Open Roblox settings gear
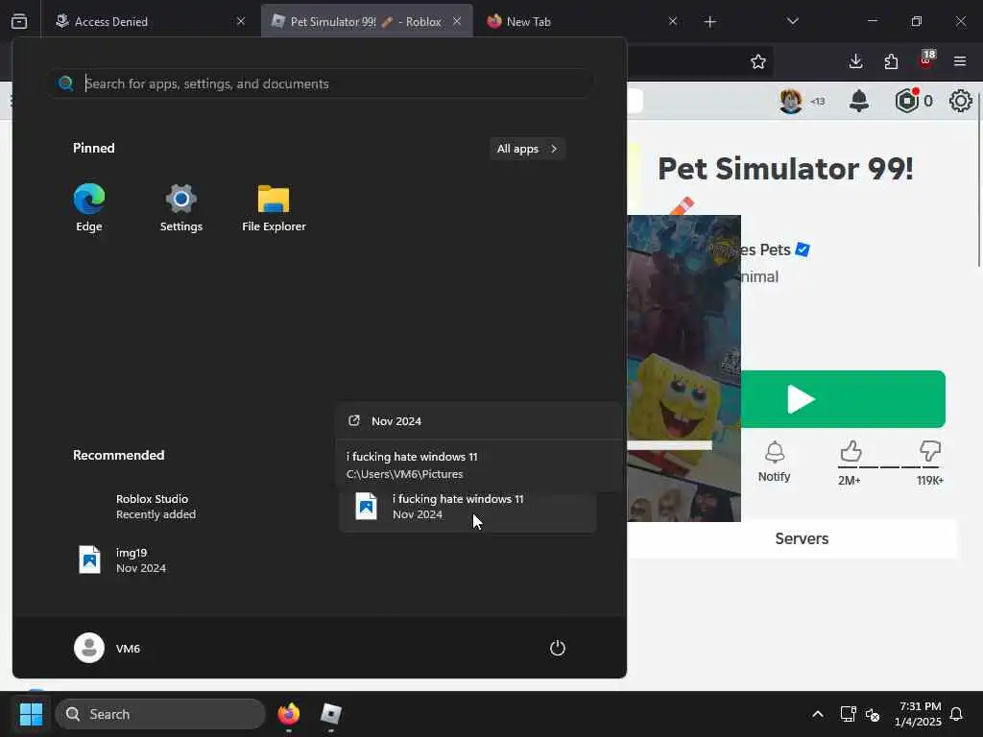The height and width of the screenshot is (737, 983). click(960, 101)
